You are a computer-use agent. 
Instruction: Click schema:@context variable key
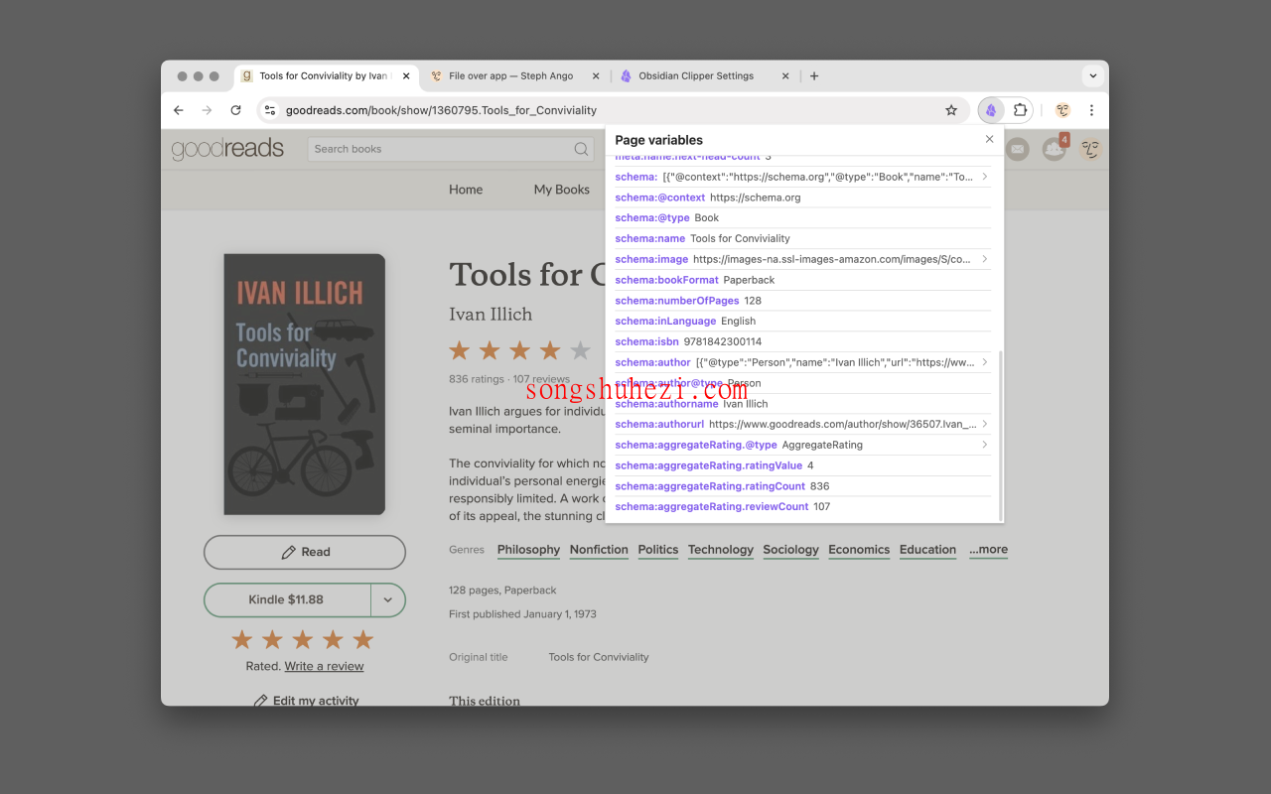coord(660,198)
